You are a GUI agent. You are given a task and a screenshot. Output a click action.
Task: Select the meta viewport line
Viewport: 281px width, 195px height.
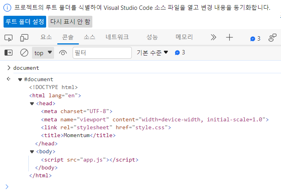[155, 119]
